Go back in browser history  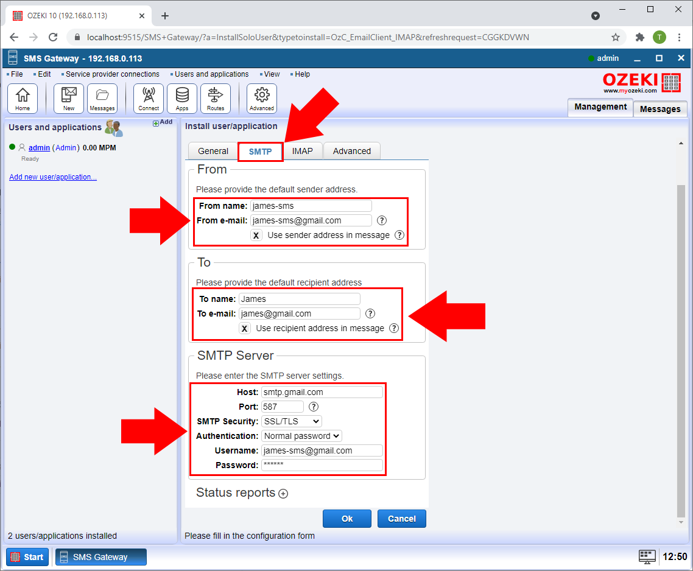(x=13, y=37)
